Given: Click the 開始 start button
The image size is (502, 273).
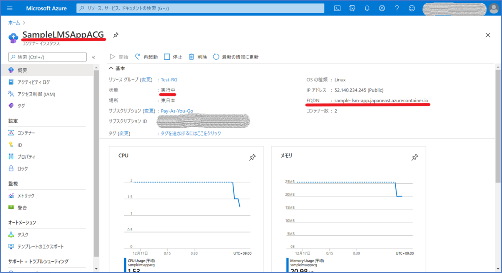Looking at the screenshot, I should [119, 57].
